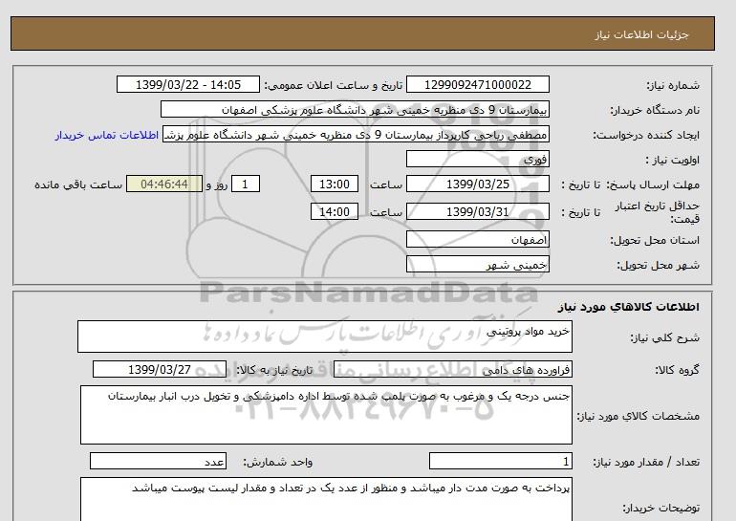Click the تاریخ و ساعت اعلان عمومی label
The width and height of the screenshot is (736, 521).
[334, 85]
